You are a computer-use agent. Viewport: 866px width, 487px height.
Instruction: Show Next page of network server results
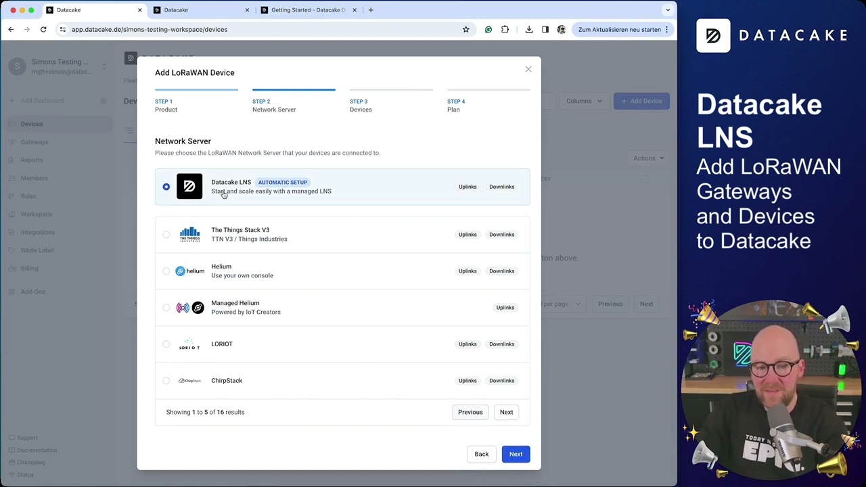[x=506, y=412]
